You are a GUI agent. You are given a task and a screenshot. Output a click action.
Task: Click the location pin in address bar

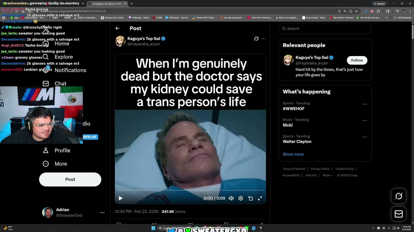click(339, 11)
